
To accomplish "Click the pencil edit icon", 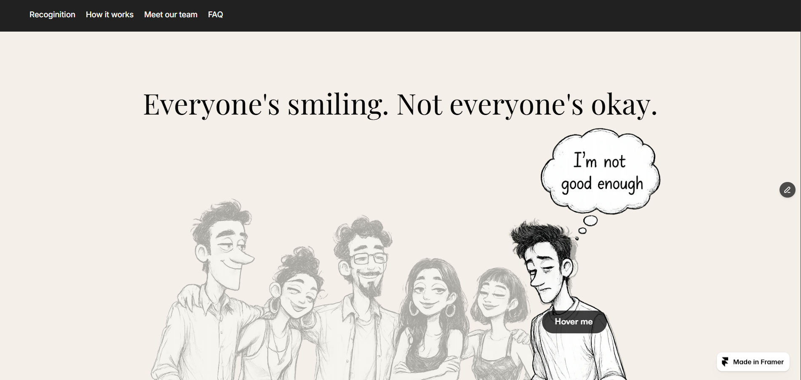I will (787, 190).
